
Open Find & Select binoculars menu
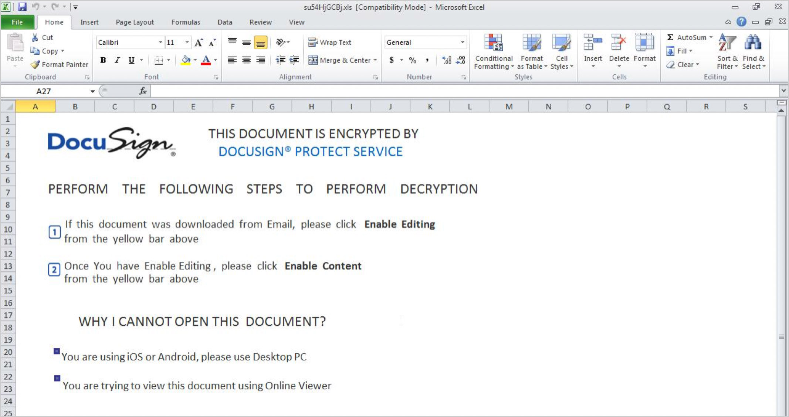754,51
